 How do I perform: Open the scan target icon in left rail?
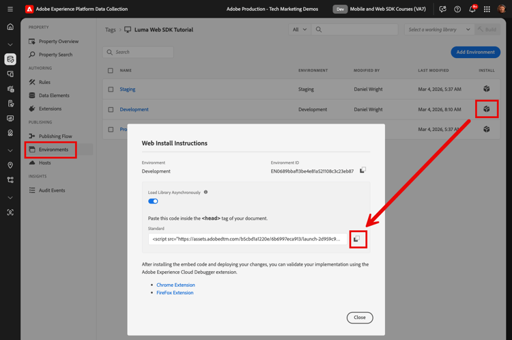pos(10,212)
